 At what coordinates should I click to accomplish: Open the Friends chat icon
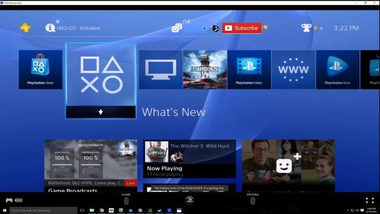tap(177, 28)
